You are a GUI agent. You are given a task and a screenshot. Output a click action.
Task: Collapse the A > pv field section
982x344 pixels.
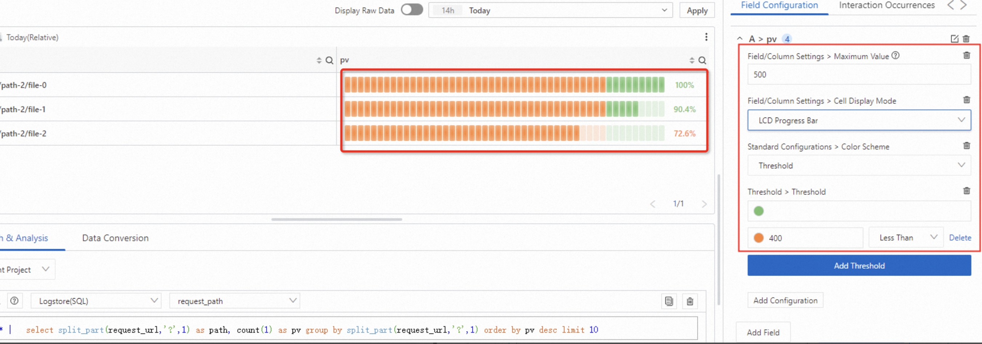tap(740, 39)
